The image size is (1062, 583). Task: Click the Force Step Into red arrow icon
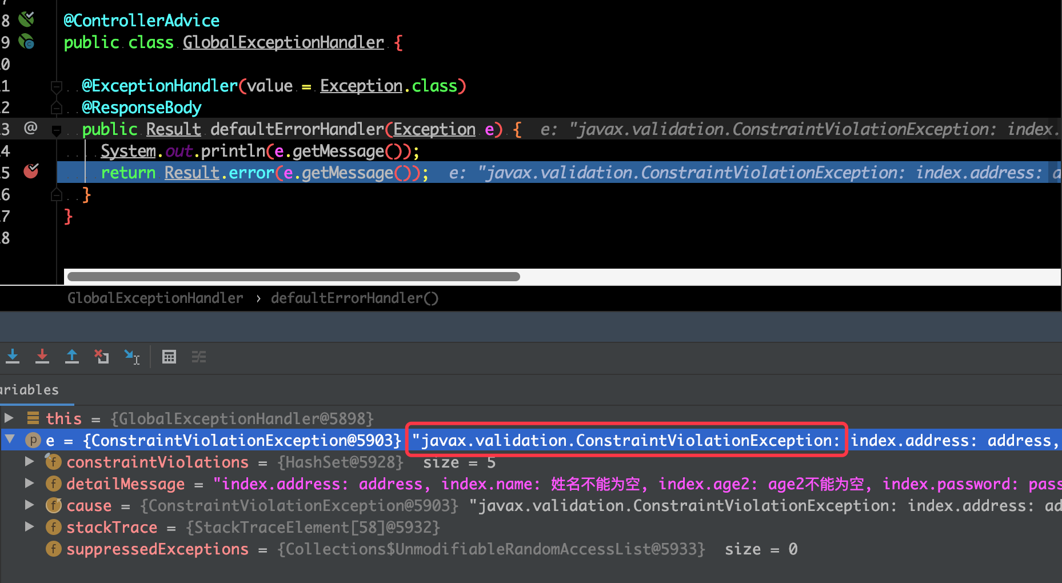point(42,357)
